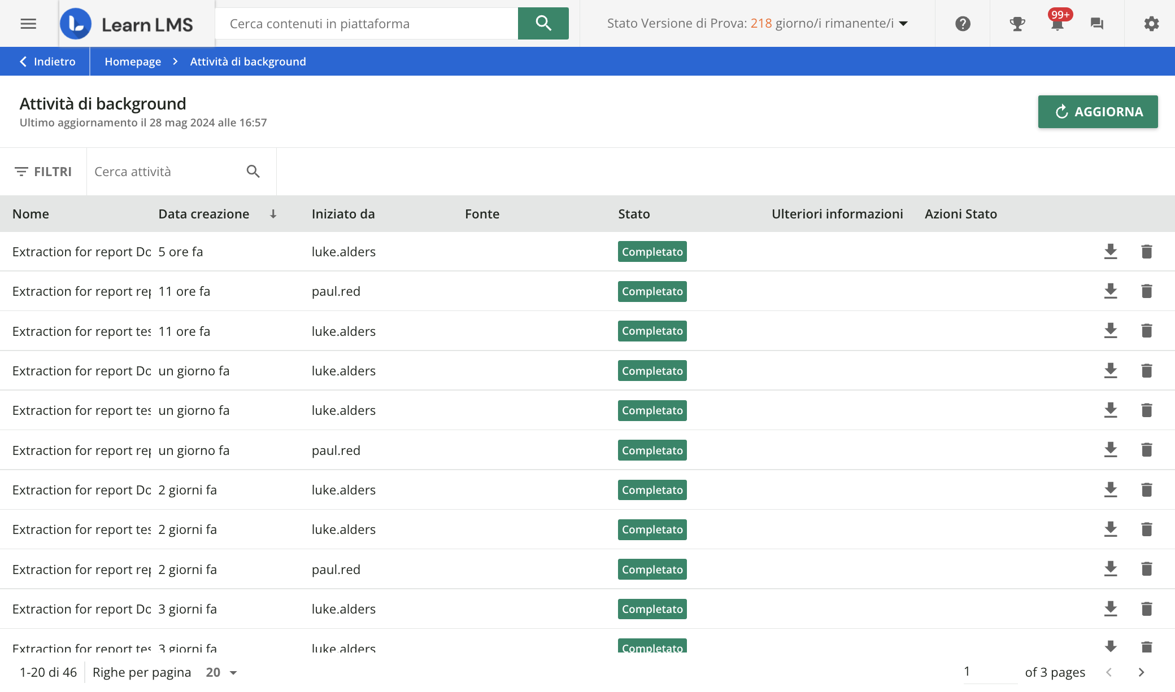Sort by the Nome column header
This screenshot has height=692, width=1175.
pos(31,214)
